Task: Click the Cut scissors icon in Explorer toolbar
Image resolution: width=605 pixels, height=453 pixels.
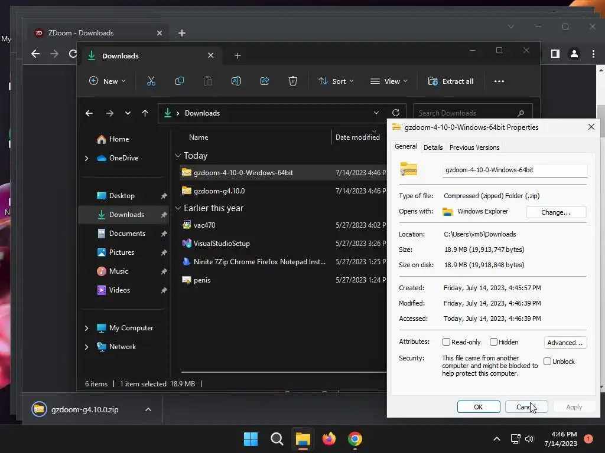Action: click(151, 81)
